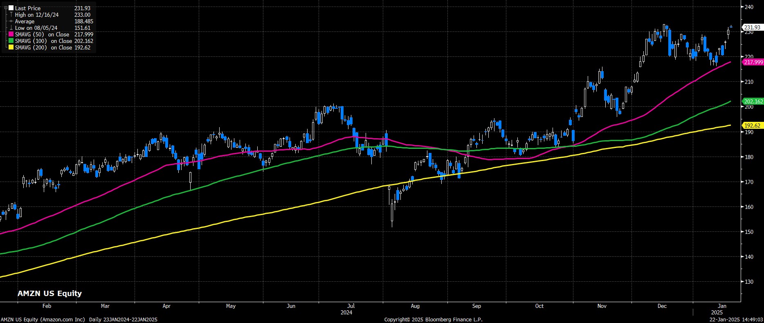Click the 231.93 last price axis tag
764x323 pixels.
coord(752,27)
